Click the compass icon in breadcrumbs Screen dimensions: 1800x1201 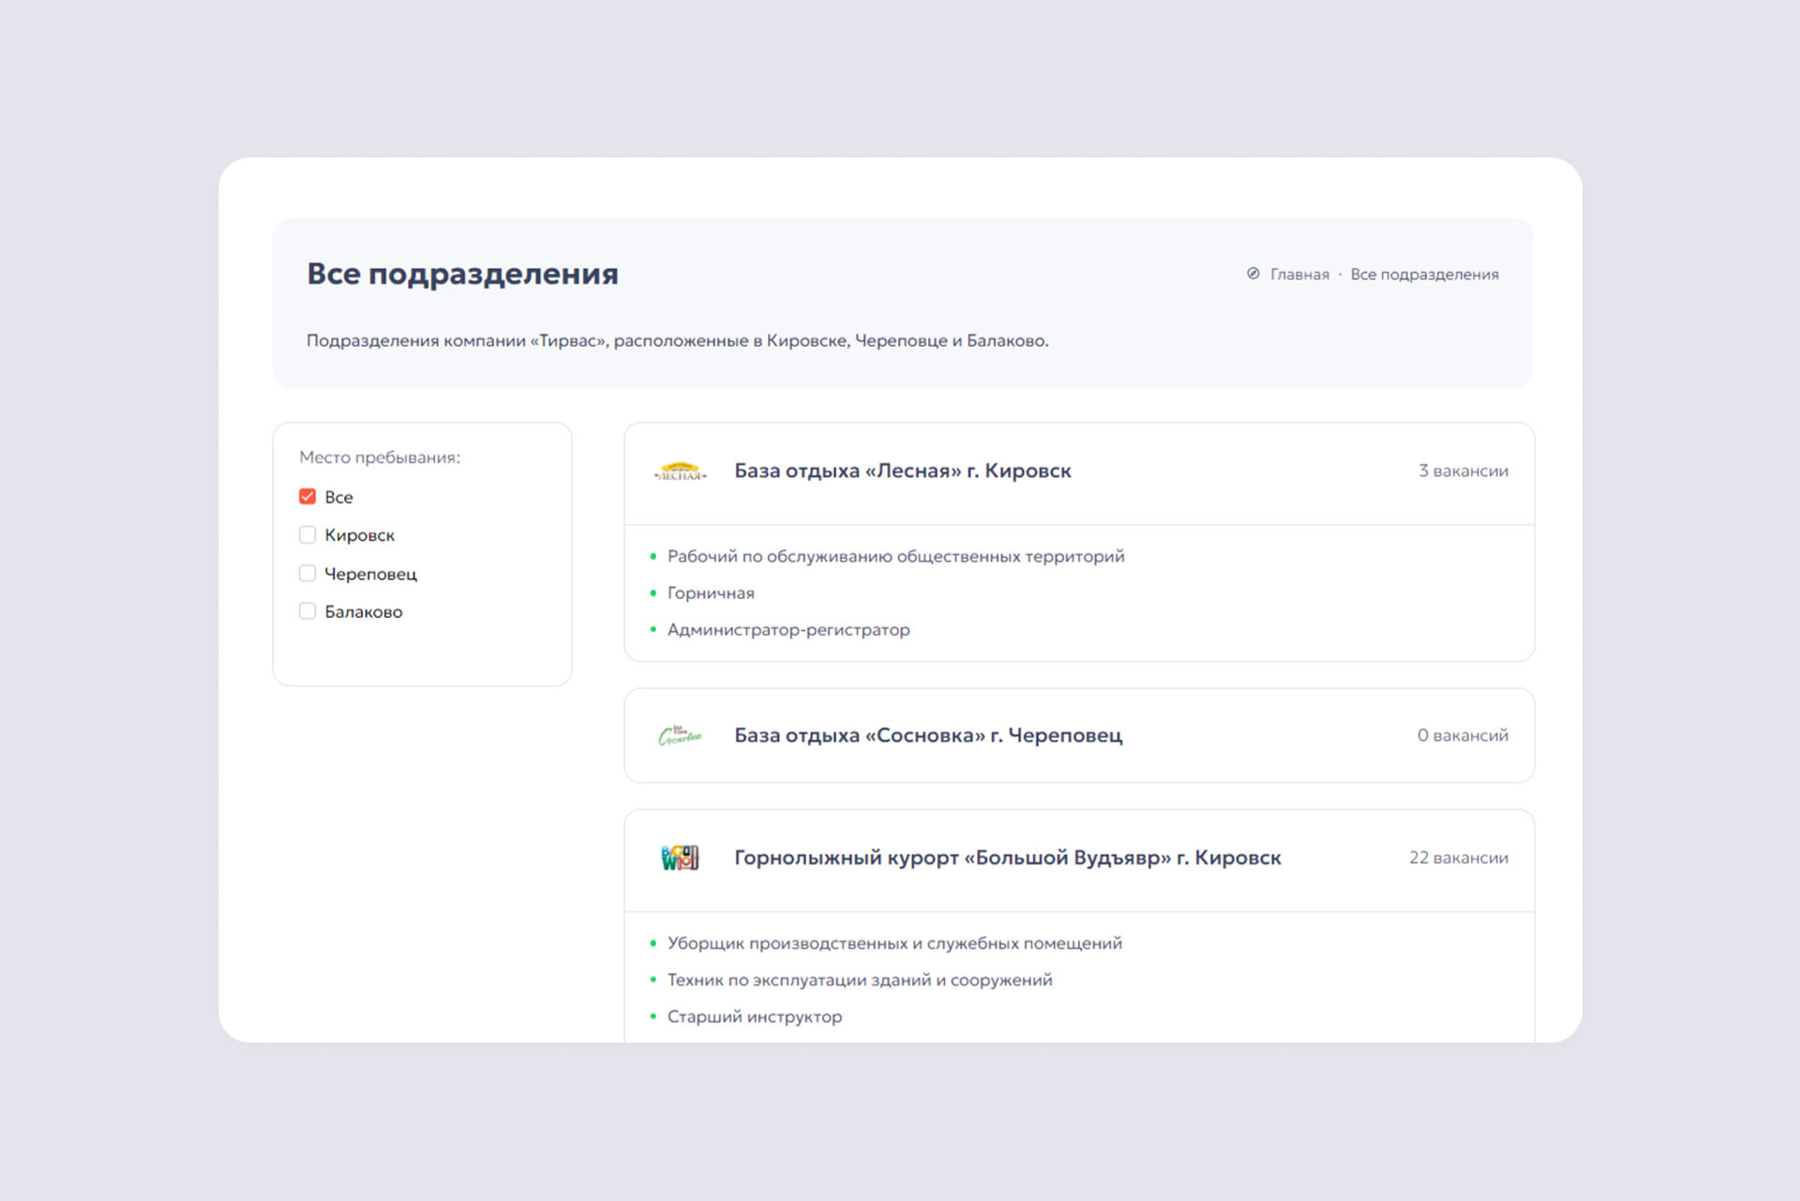tap(1252, 274)
